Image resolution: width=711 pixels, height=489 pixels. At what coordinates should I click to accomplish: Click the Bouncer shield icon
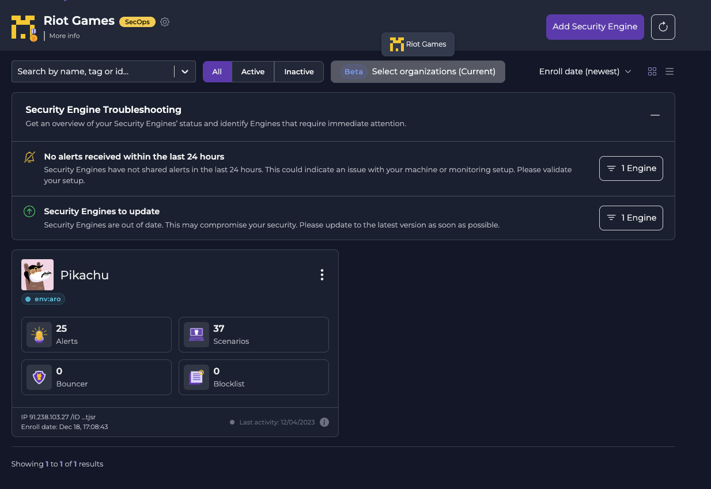click(39, 377)
